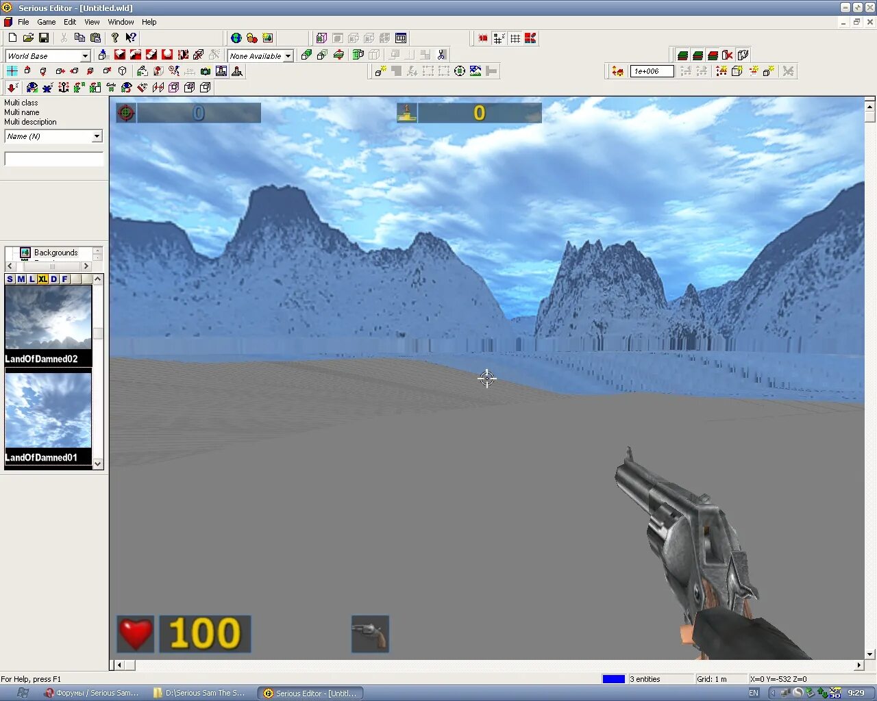This screenshot has height=701, width=877.
Task: Click the viewport horizontal scroll right arrow
Action: click(x=859, y=665)
